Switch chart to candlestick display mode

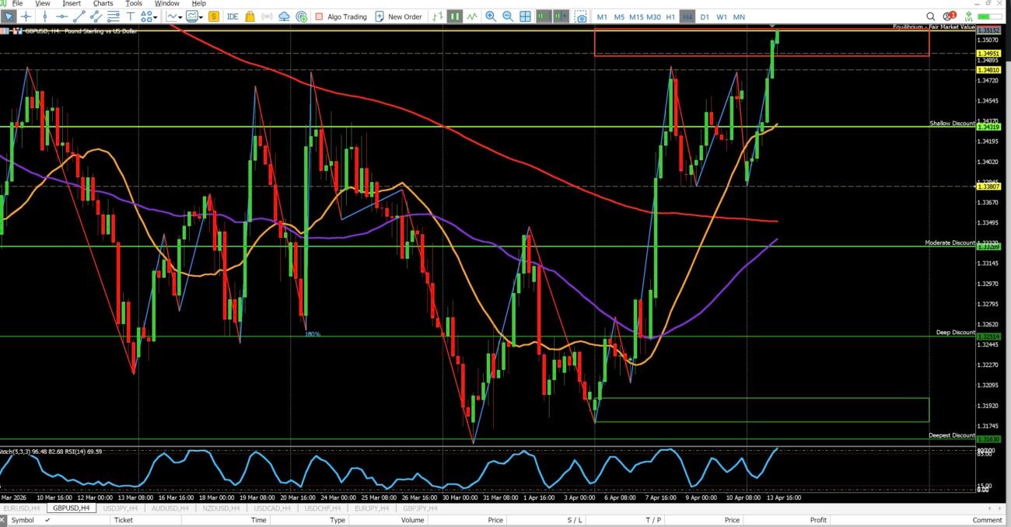[x=454, y=16]
